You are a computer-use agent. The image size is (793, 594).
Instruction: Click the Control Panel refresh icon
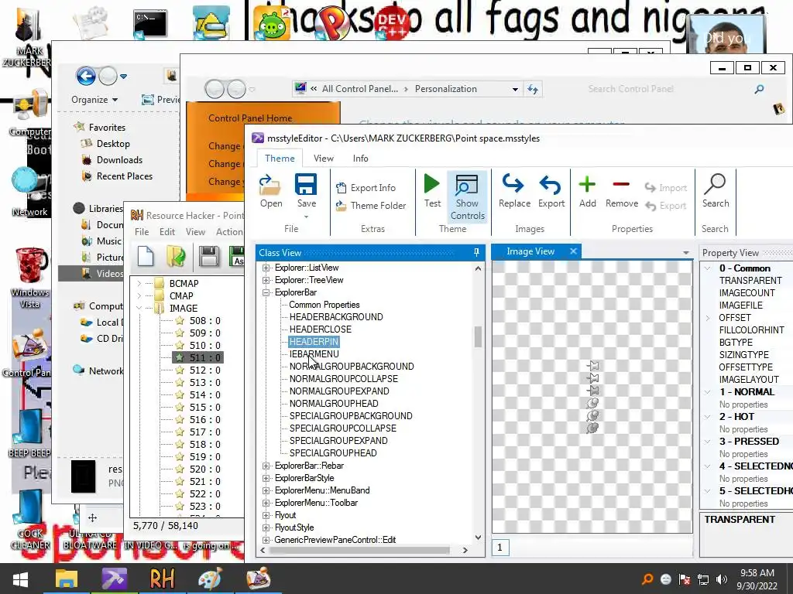click(533, 90)
